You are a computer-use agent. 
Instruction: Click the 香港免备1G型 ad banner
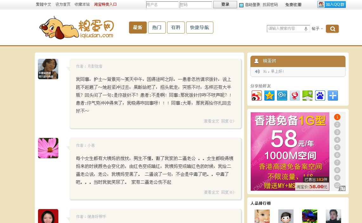point(290,151)
